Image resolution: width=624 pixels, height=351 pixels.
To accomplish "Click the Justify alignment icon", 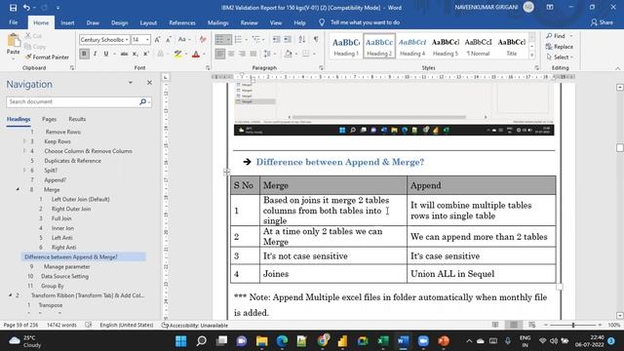I will [253, 54].
